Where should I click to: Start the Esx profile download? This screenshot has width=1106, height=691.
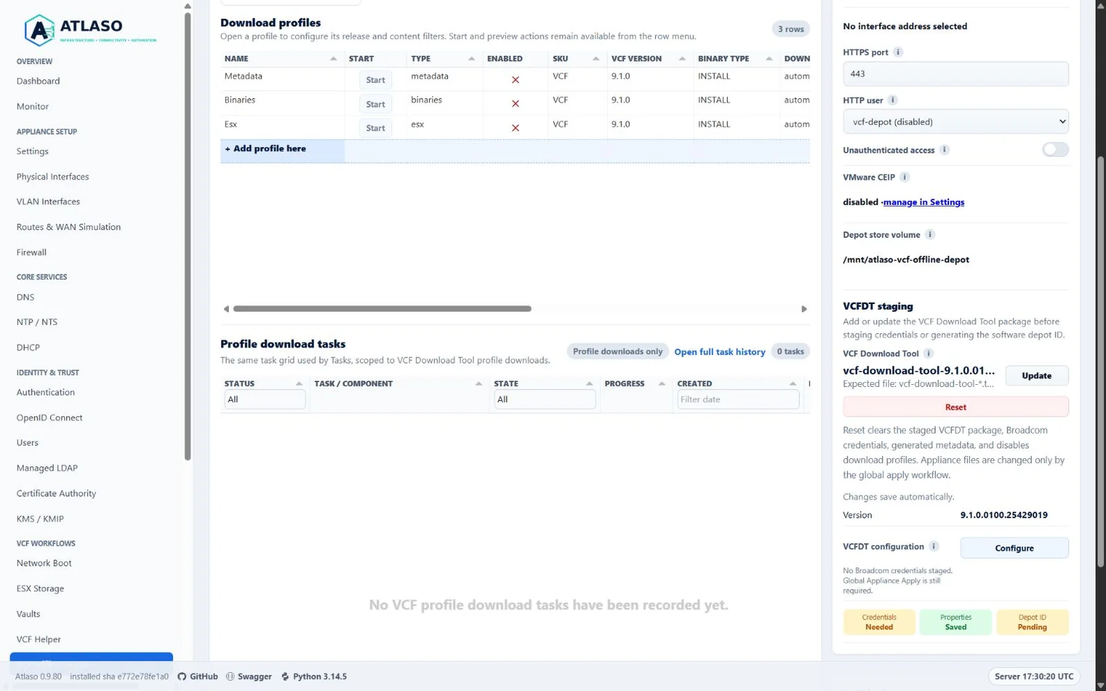pyautogui.click(x=375, y=128)
